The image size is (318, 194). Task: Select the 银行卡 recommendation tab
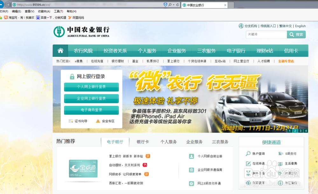pyautogui.click(x=143, y=142)
